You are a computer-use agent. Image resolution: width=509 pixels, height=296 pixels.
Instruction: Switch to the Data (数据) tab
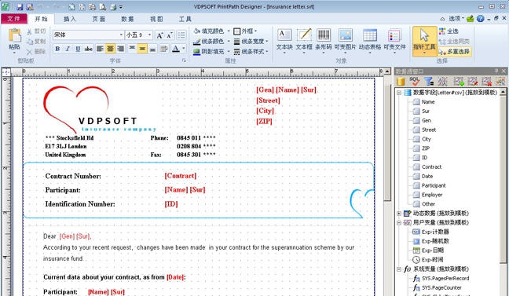[x=127, y=19]
